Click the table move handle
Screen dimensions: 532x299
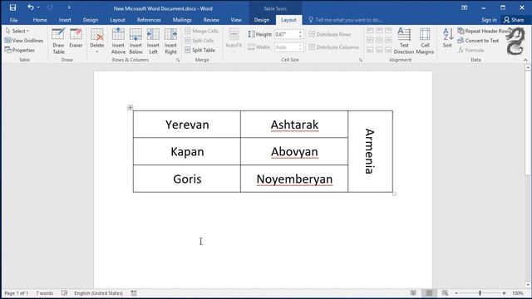pos(130,108)
